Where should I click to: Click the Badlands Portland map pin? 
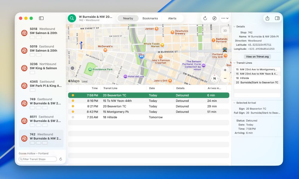pos(213,40)
